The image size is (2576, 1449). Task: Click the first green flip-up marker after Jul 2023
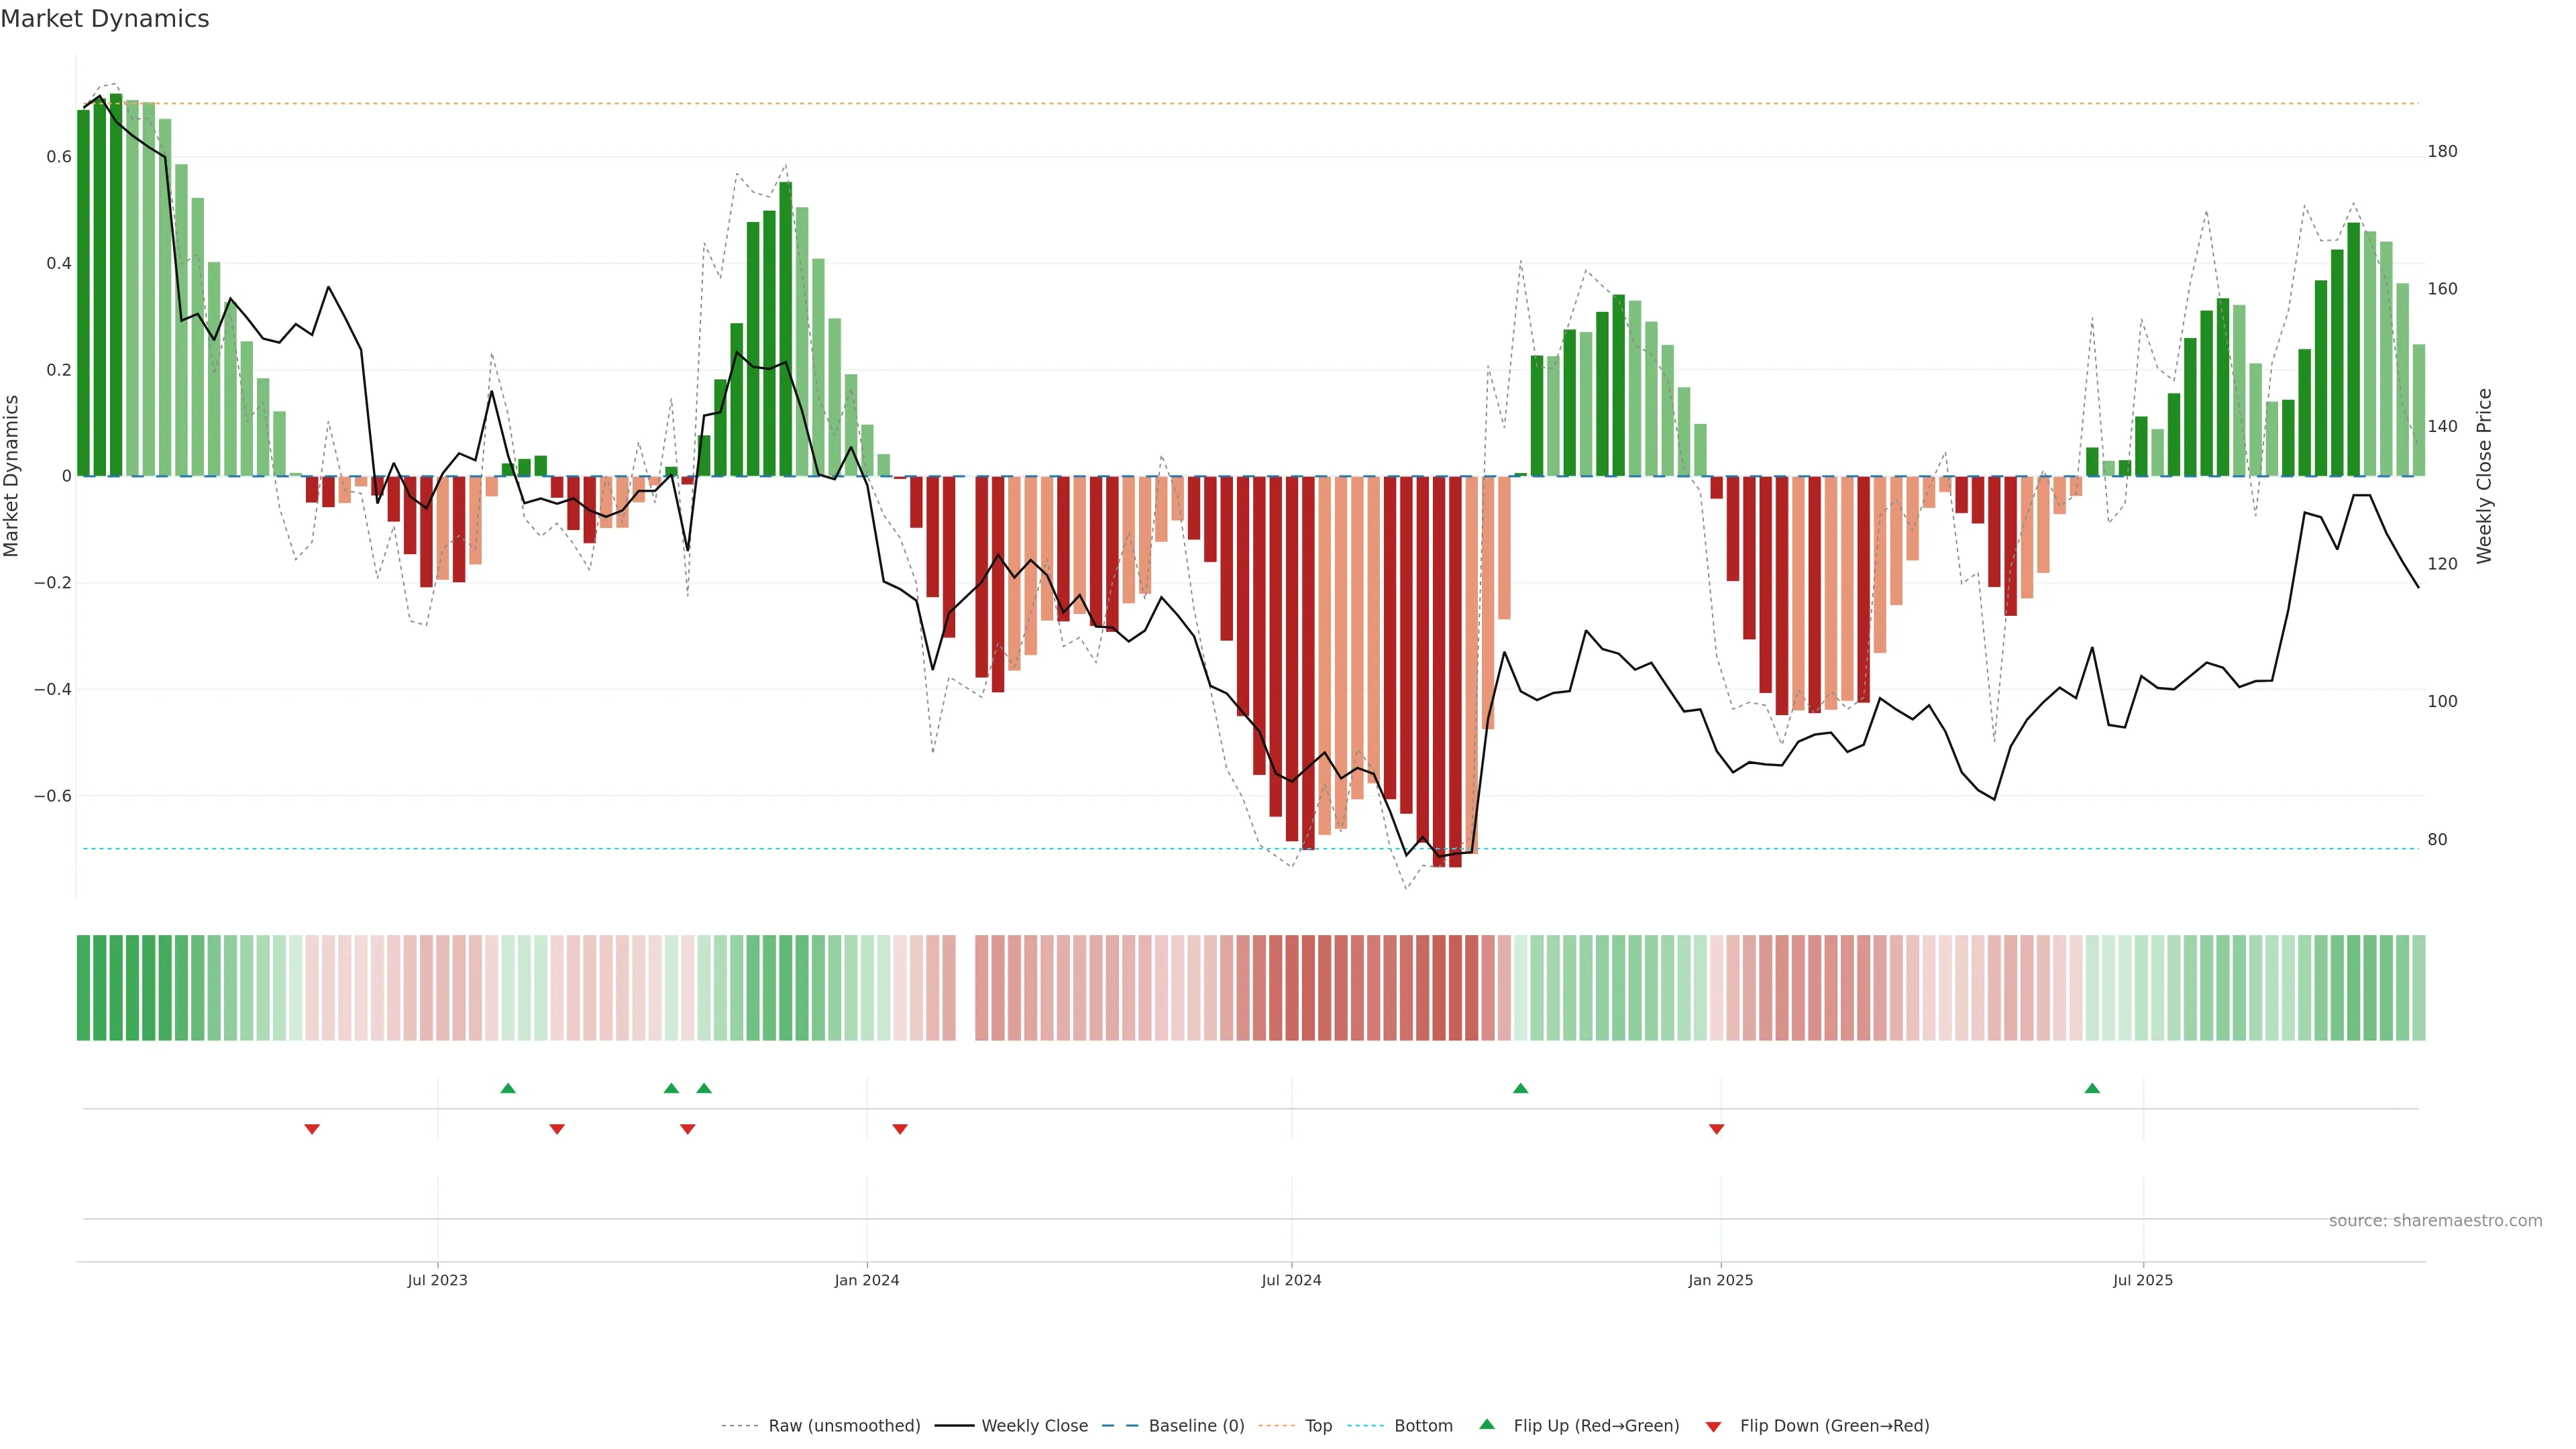pyautogui.click(x=508, y=1088)
